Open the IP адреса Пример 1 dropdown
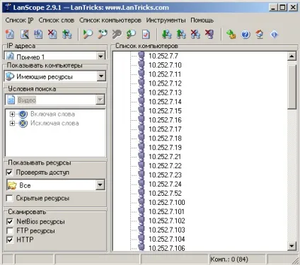The height and width of the screenshot is (265, 300). click(100, 56)
